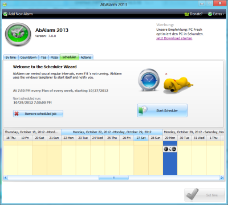
Task: Click the calendar scrollbar right arrow
Action: (222, 178)
